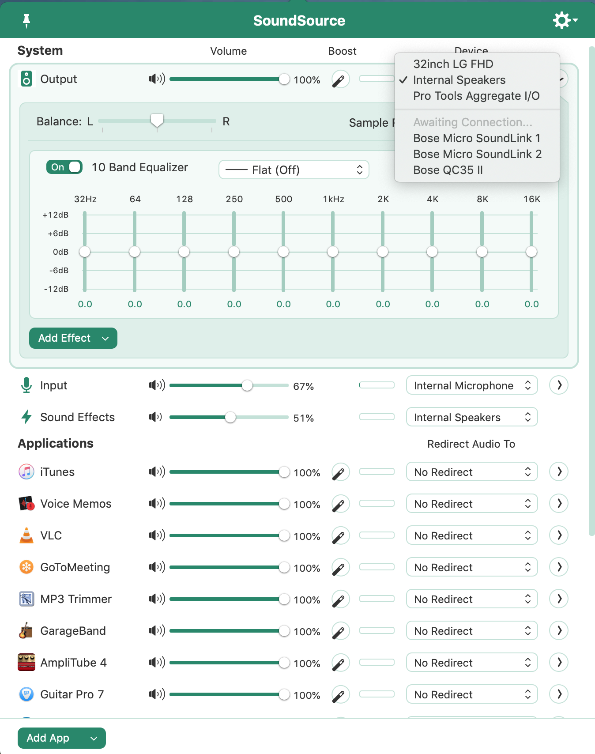This screenshot has width=595, height=754.
Task: Open the AmpliTube 4 boost magic wand
Action: click(341, 663)
